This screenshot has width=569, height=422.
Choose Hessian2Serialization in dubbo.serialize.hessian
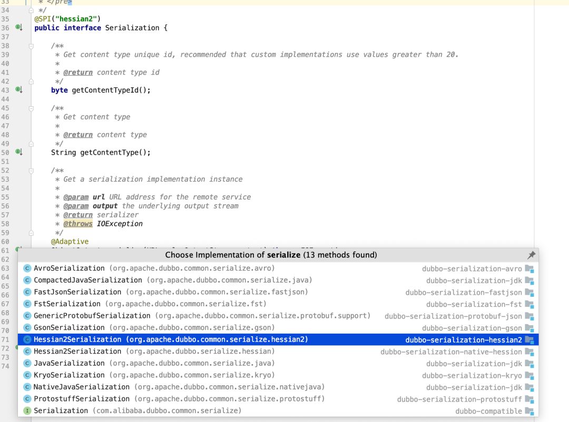278,351
